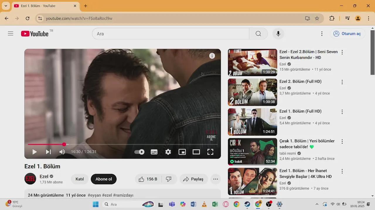Enter fullscreen mode icon

click(x=210, y=152)
